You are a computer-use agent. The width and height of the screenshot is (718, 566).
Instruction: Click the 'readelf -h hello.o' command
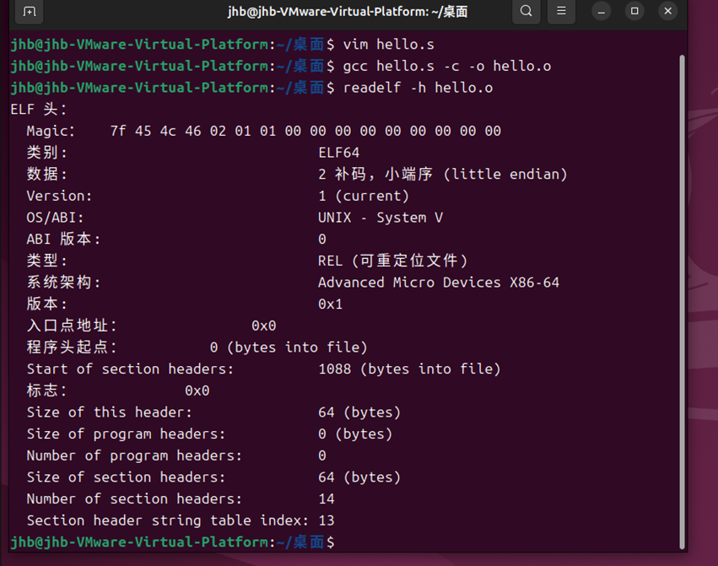coord(418,88)
